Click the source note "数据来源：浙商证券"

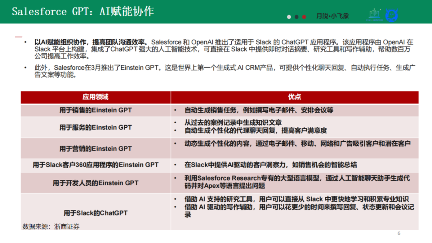click(x=51, y=227)
